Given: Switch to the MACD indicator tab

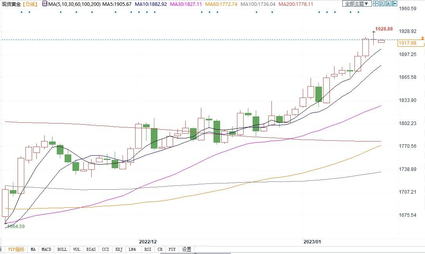Looking at the screenshot, I should (x=46, y=249).
